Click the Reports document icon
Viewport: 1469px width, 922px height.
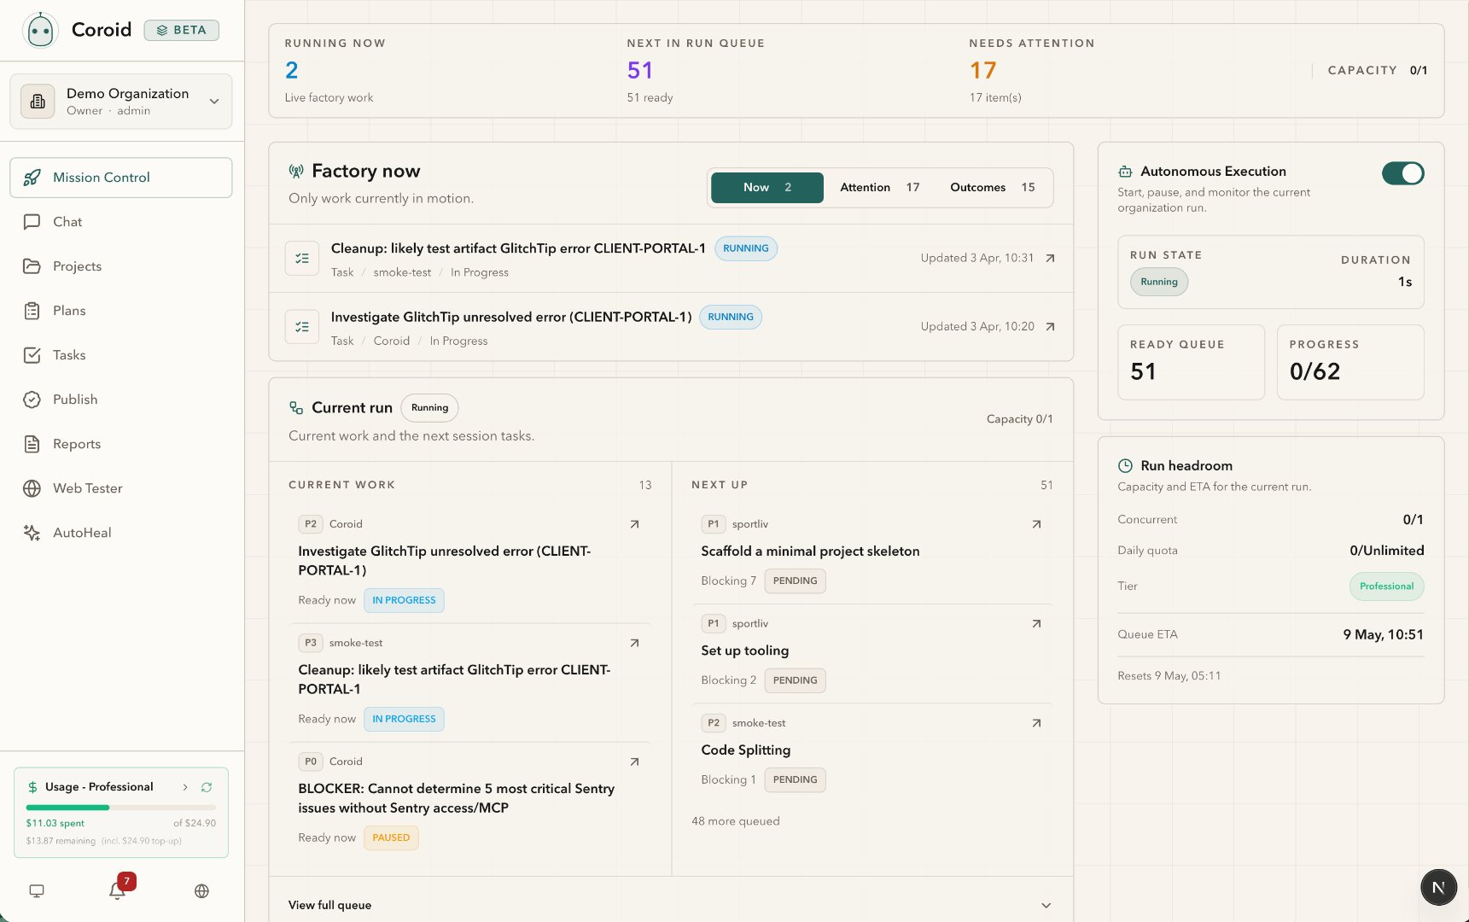32,444
